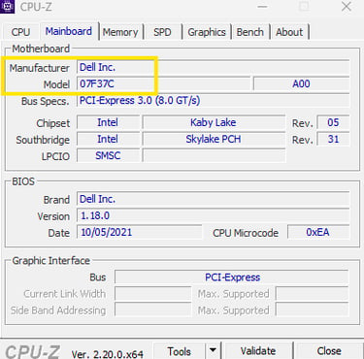This screenshot has width=364, height=359.
Task: Select the Graphic Interface bus PCI-Express value
Action: (232, 277)
